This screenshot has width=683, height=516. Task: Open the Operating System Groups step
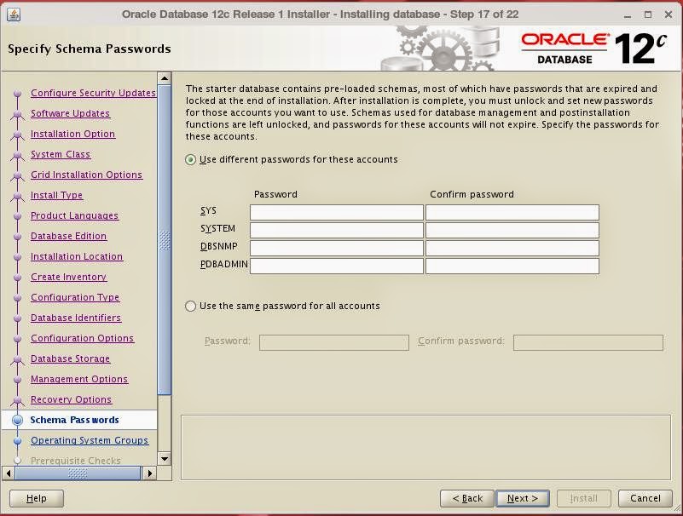coord(90,440)
